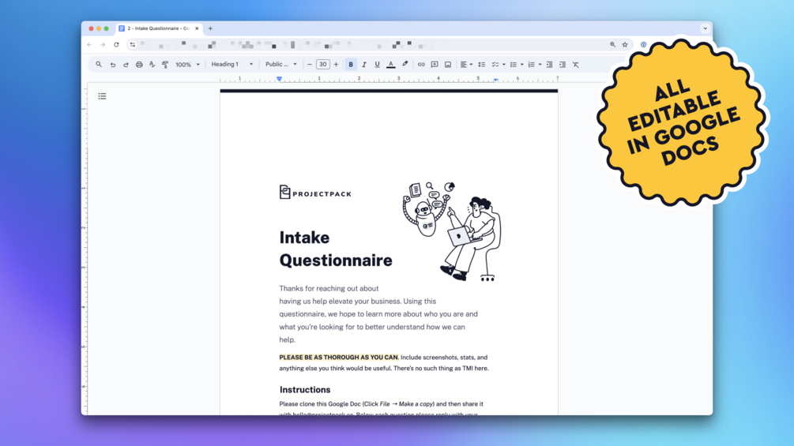
Task: Activate the paint format tool
Action: (x=165, y=65)
